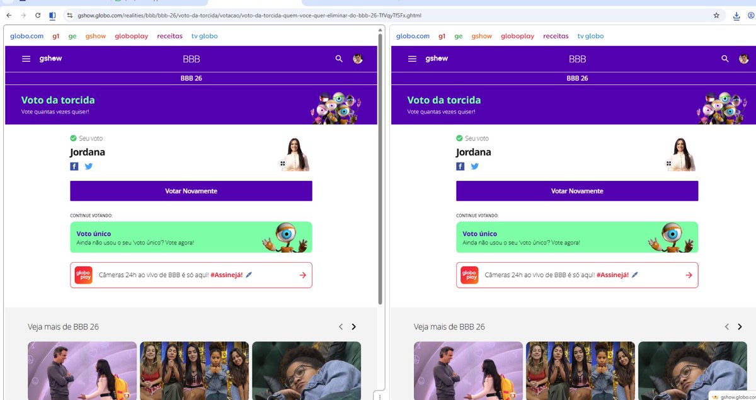Open the four-women thumbnail in the left carousel
The height and width of the screenshot is (400, 756).
click(x=194, y=370)
